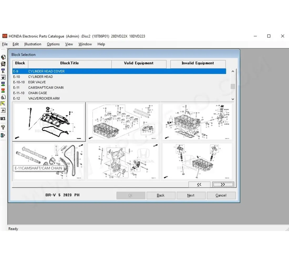The width and height of the screenshot is (289, 263).
Task: Minimize the Honda Parts Catalogue window
Action: [x=255, y=36]
